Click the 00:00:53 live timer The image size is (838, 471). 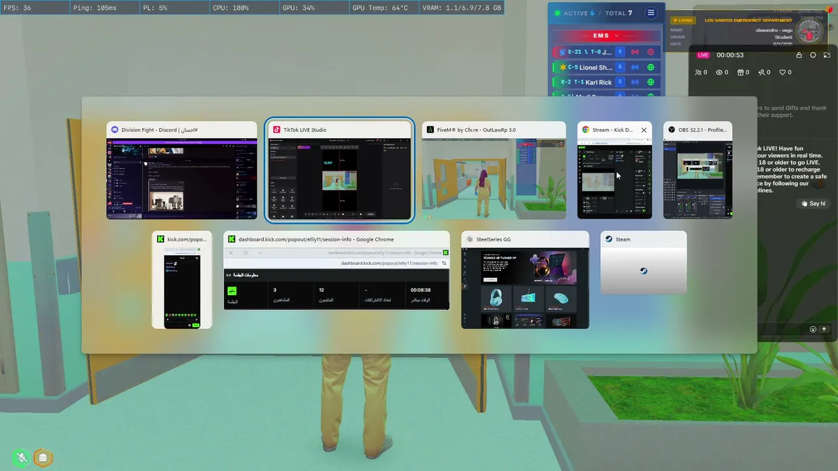point(730,56)
